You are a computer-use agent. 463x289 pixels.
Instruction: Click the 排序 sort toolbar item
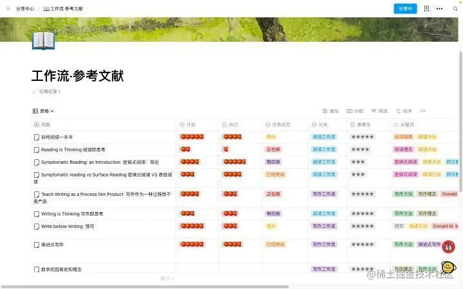[404, 111]
